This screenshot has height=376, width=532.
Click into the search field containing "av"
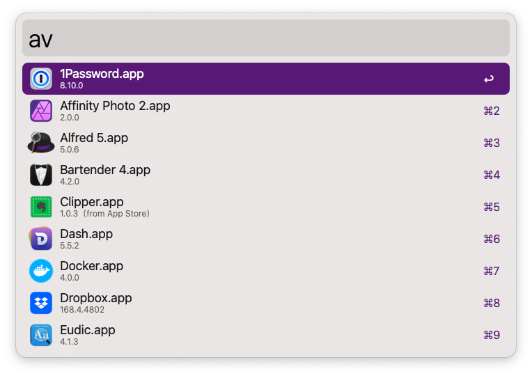pos(265,38)
